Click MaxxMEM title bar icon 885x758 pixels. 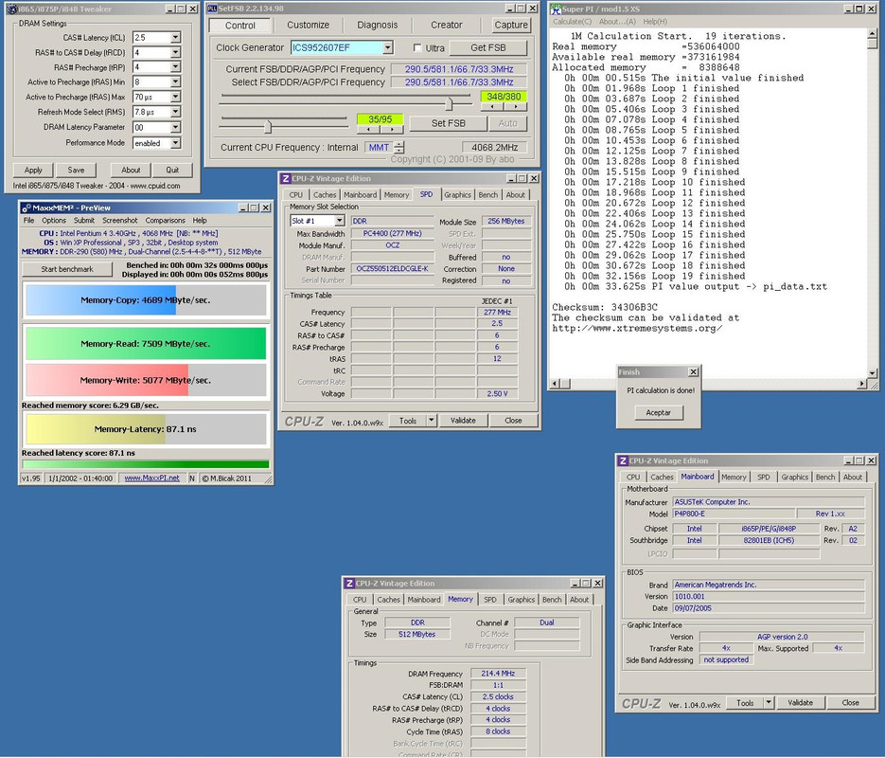click(26, 208)
